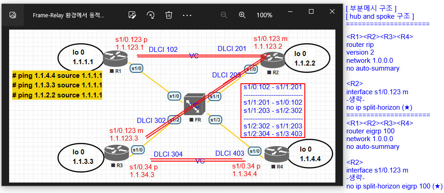Screen dimensions: 444x193
Task: Click the R3 router icon
Action: click(117, 153)
